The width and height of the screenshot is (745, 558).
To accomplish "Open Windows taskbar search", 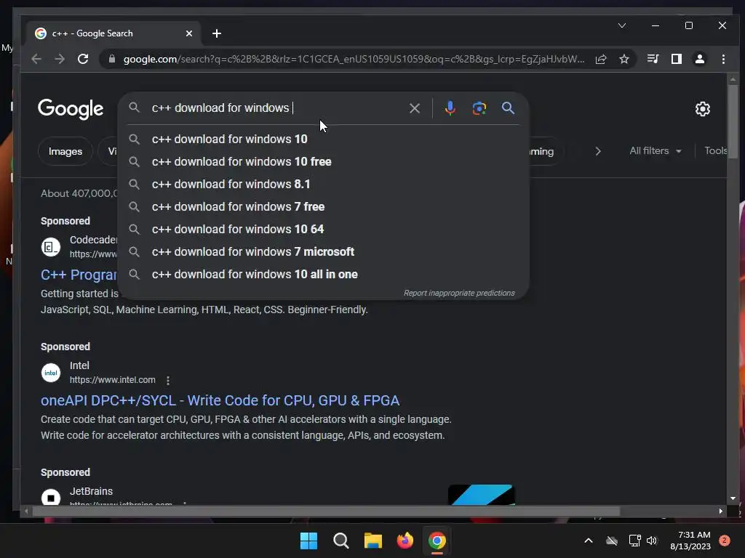I will coord(341,541).
